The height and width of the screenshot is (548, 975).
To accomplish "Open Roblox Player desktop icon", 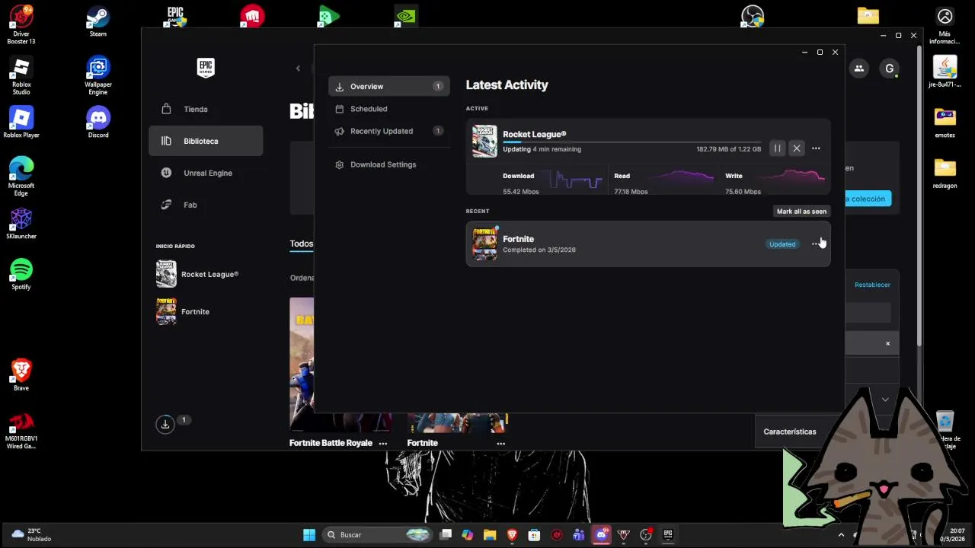I will pos(21,123).
